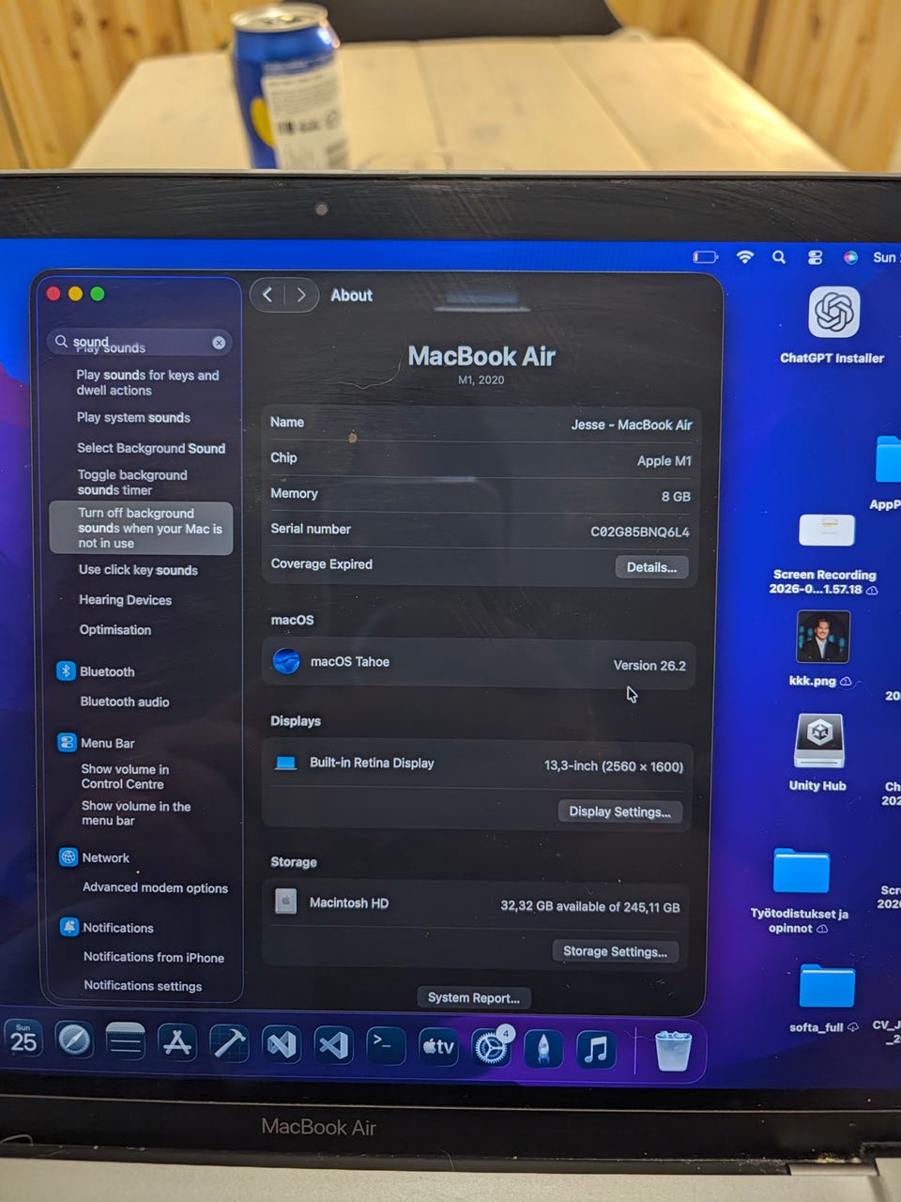Screen dimensions: 901x1202
Task: Launch the Apple TV app in Dock
Action: click(x=438, y=1046)
